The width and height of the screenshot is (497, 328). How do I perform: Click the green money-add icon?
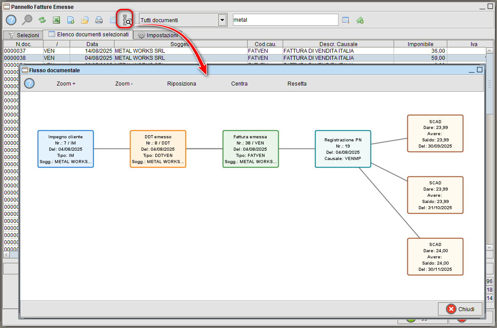360,20
